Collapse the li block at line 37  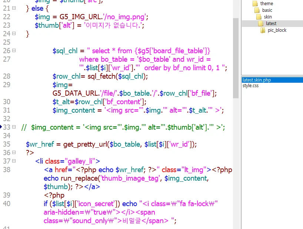pos(14,161)
